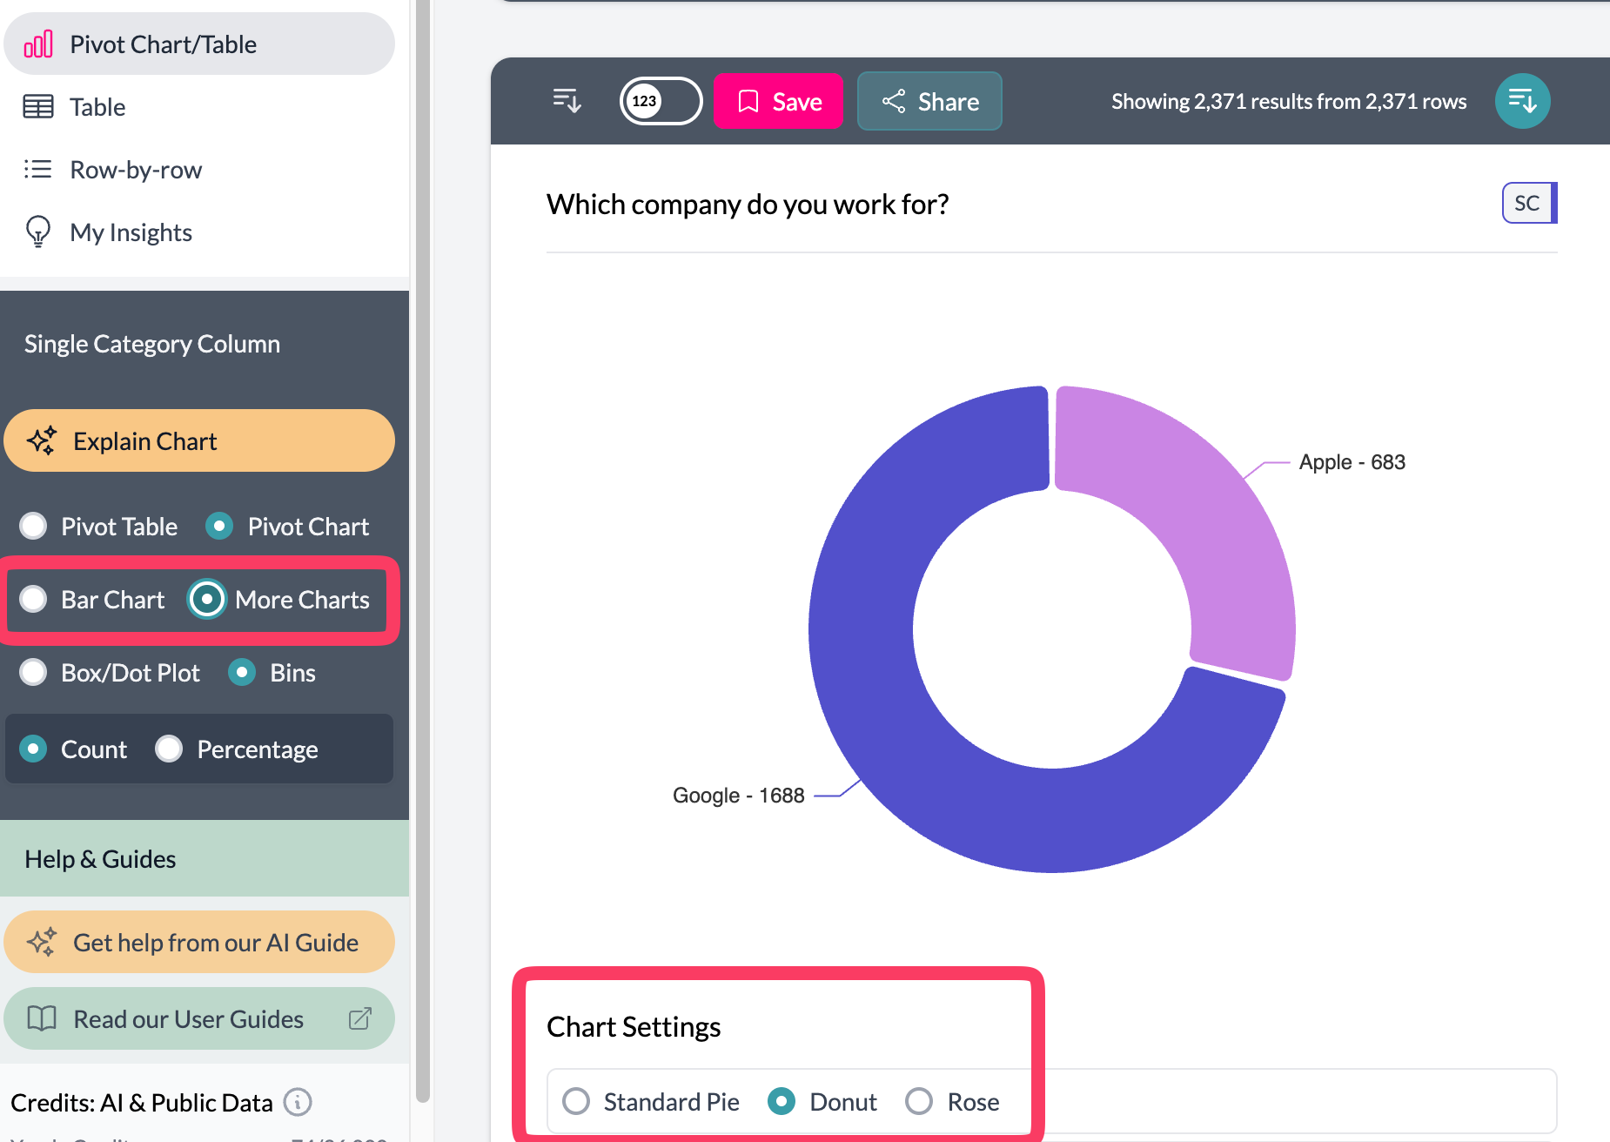The width and height of the screenshot is (1610, 1142).
Task: Choose the Rose chart type
Action: (919, 1101)
